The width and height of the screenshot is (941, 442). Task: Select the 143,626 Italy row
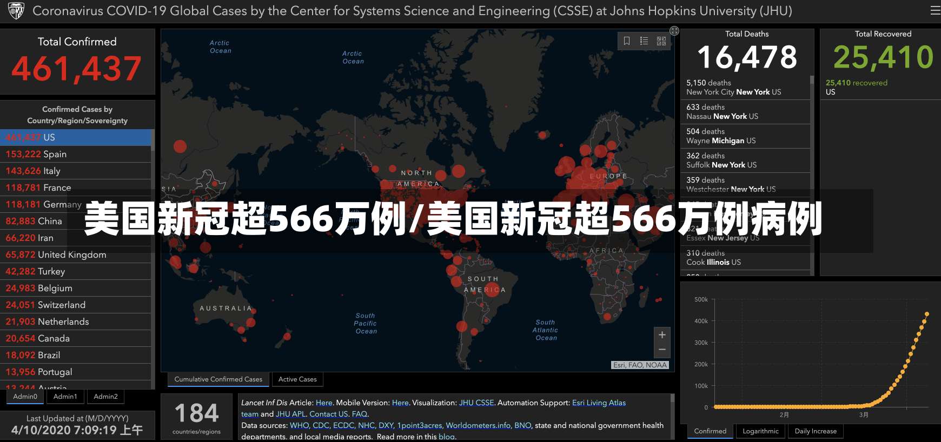(x=76, y=171)
